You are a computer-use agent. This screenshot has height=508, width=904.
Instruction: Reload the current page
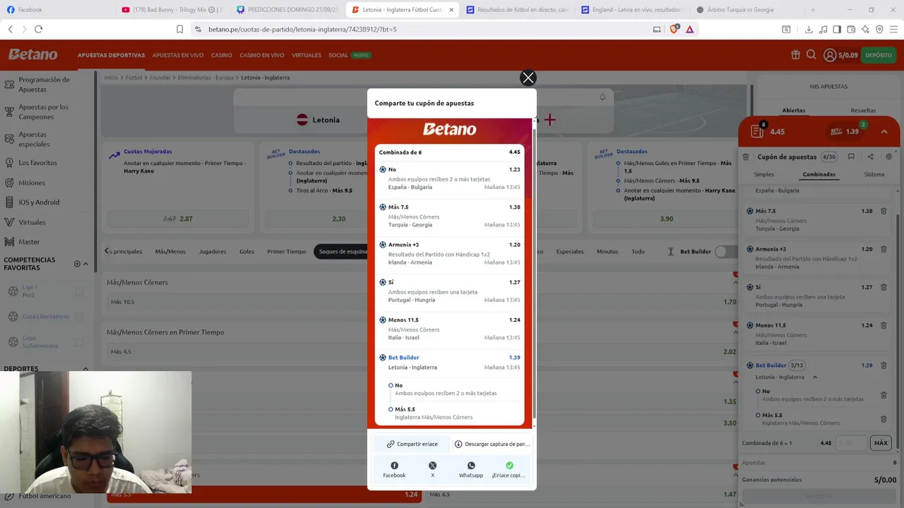tap(38, 29)
